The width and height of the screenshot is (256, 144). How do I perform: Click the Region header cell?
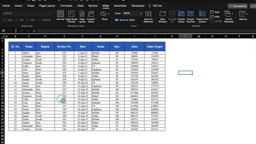click(45, 46)
